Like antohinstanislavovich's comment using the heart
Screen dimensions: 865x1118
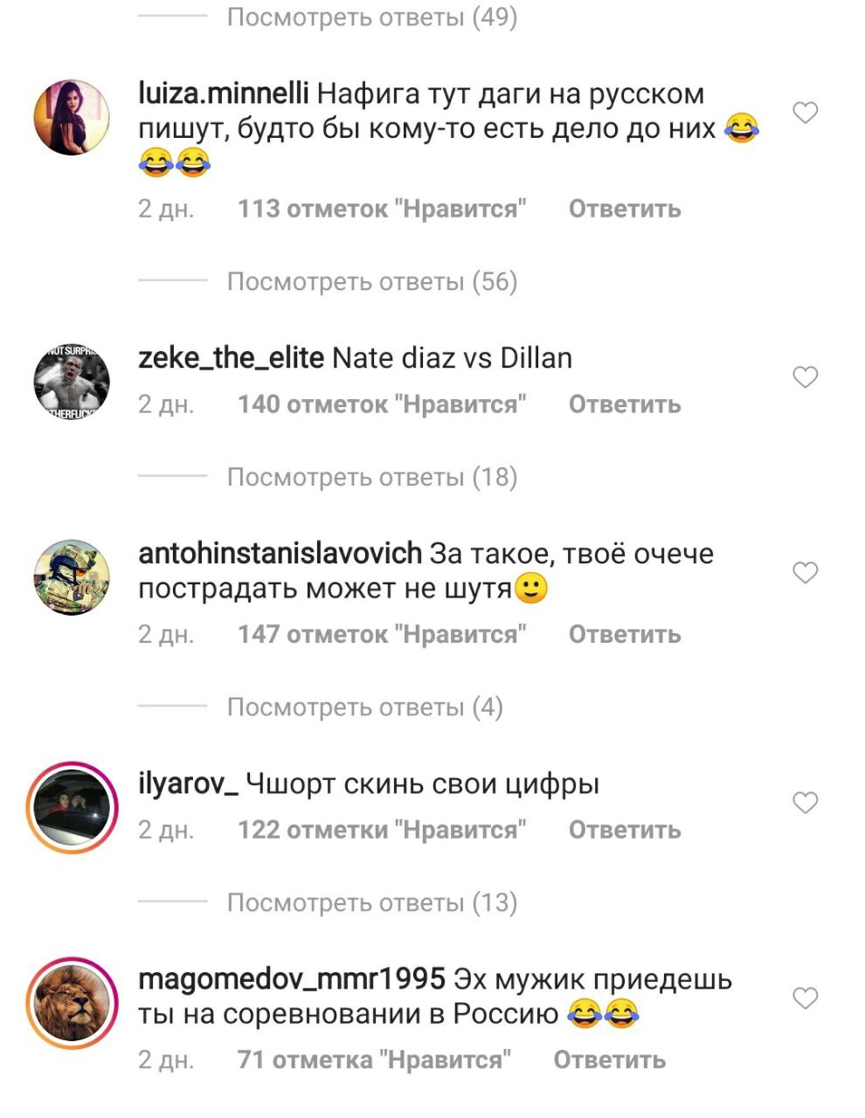click(805, 573)
